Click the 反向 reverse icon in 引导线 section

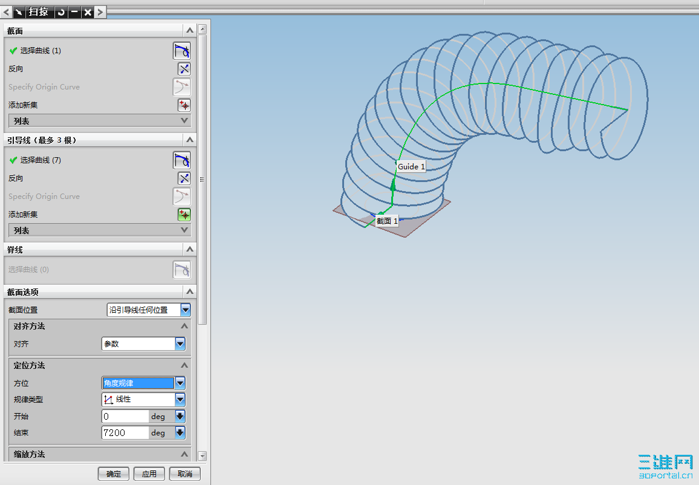click(184, 178)
